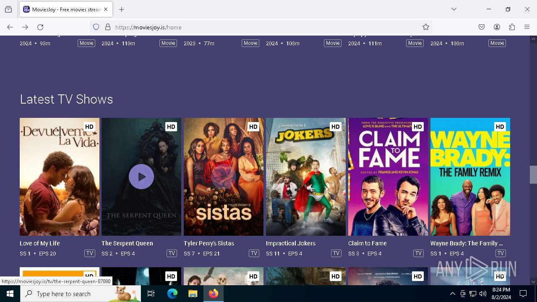The height and width of the screenshot is (302, 537).
Task: Open Pocket save icon
Action: click(x=482, y=27)
